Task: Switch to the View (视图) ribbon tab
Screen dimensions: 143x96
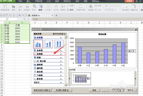Action: point(85,1)
